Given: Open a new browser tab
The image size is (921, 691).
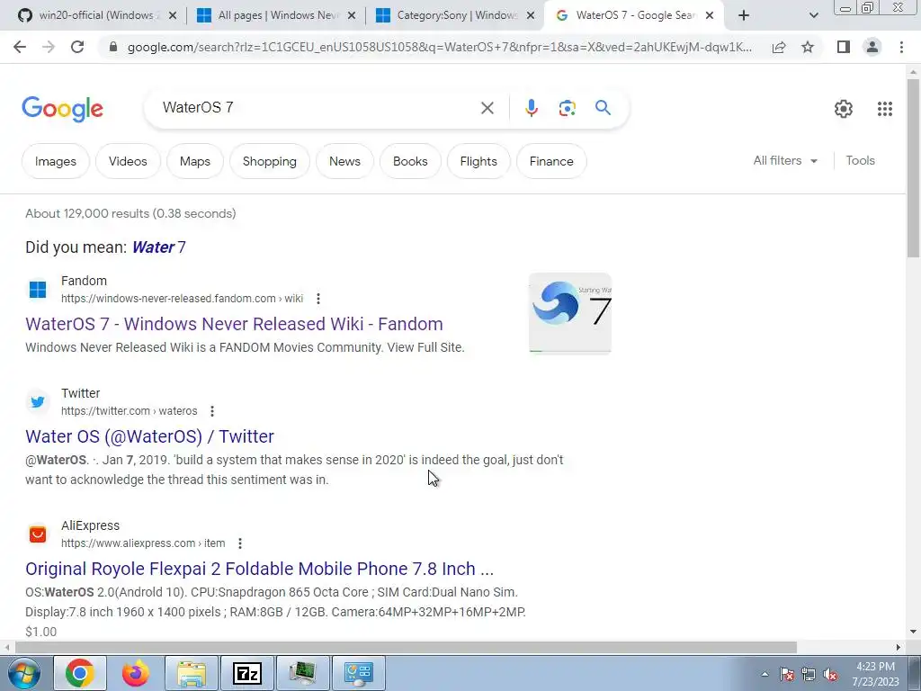Looking at the screenshot, I should coord(744,16).
